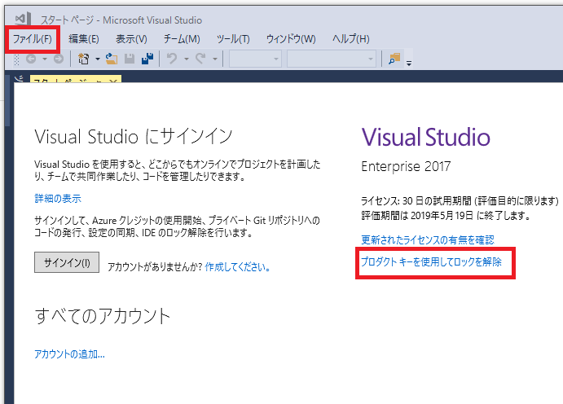Open the ファイル(F) menu

(33, 39)
